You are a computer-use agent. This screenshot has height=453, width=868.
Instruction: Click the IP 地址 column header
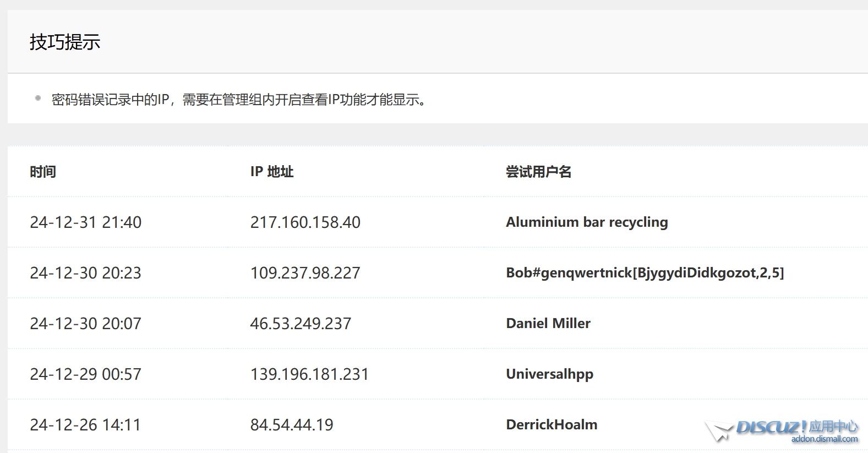pos(271,172)
